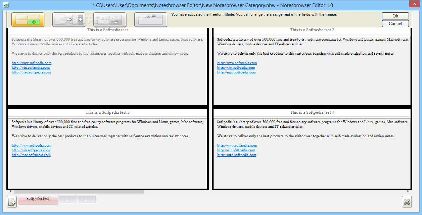Open http://win.softpedia.com link in Softpedia test 4
This screenshot has height=215, width=422.
pyautogui.click(x=236, y=150)
